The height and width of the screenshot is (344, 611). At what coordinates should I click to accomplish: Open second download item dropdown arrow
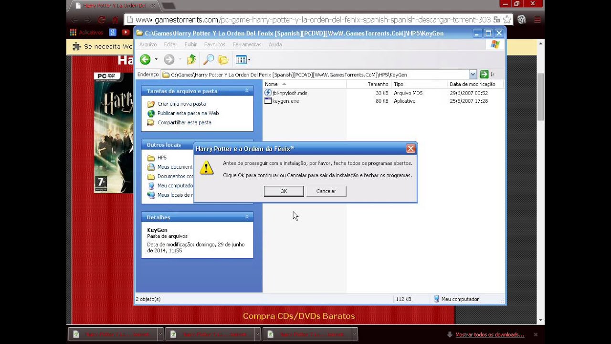tap(257, 334)
